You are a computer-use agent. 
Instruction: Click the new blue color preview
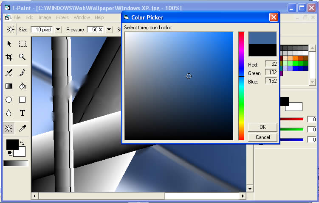263,38
